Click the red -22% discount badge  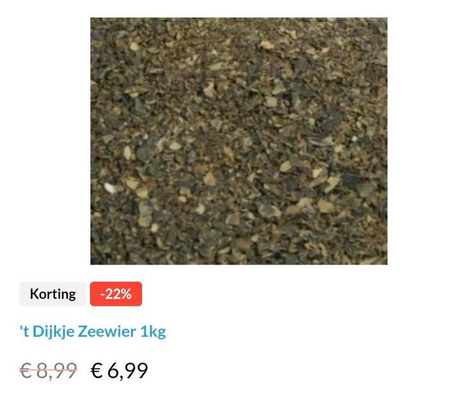[116, 293]
